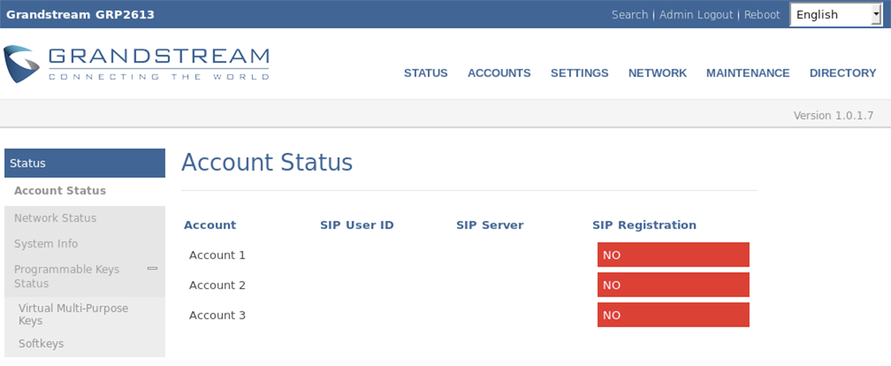The width and height of the screenshot is (891, 366).
Task: Open the Softkeys page
Action: pyautogui.click(x=41, y=344)
